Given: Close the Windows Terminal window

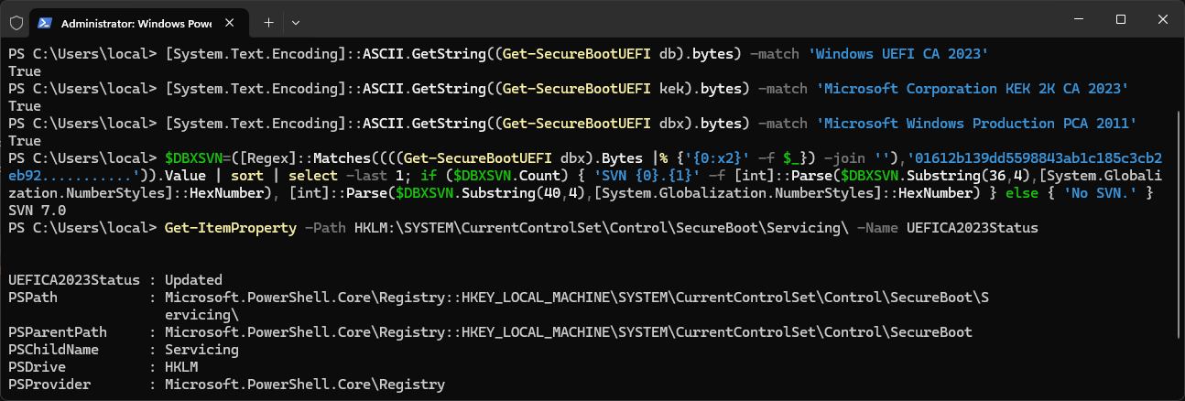Looking at the screenshot, I should (x=1162, y=20).
